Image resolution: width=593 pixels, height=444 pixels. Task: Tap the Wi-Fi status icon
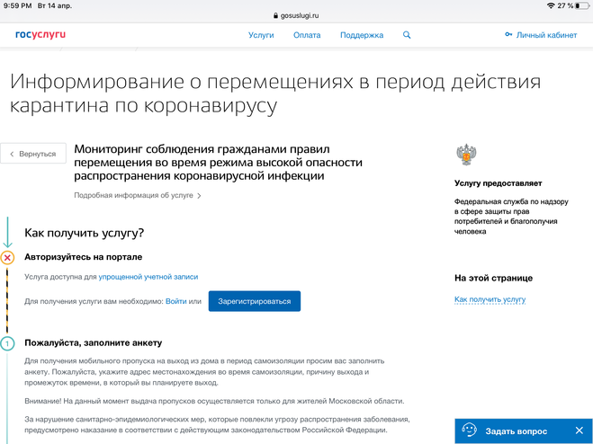(551, 5)
